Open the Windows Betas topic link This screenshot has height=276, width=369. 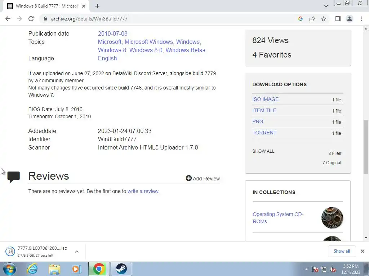click(x=185, y=50)
